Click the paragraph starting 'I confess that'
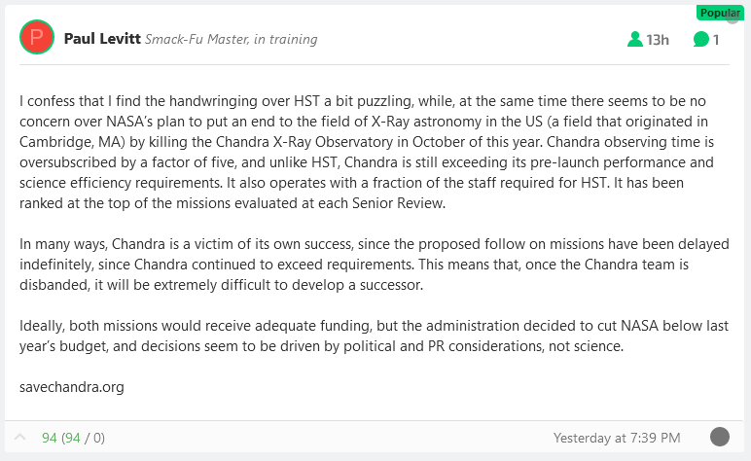Image resolution: width=751 pixels, height=461 pixels. (x=367, y=152)
